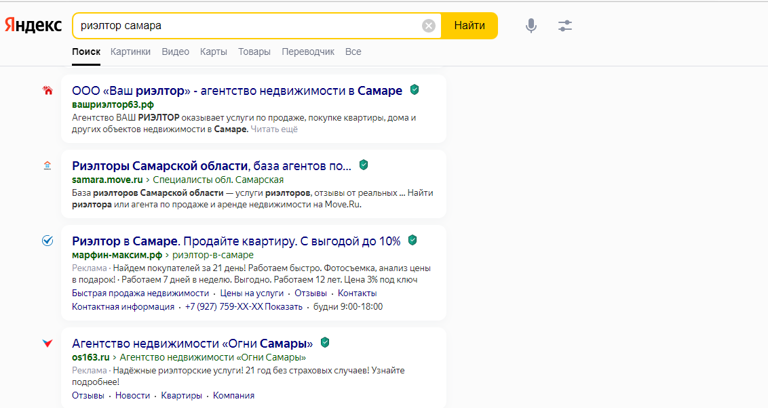The width and height of the screenshot is (768, 408).
Task: Clear the search query with the X icon
Action: 429,26
